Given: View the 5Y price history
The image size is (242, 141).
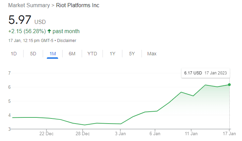Looking at the screenshot, I should (x=132, y=54).
